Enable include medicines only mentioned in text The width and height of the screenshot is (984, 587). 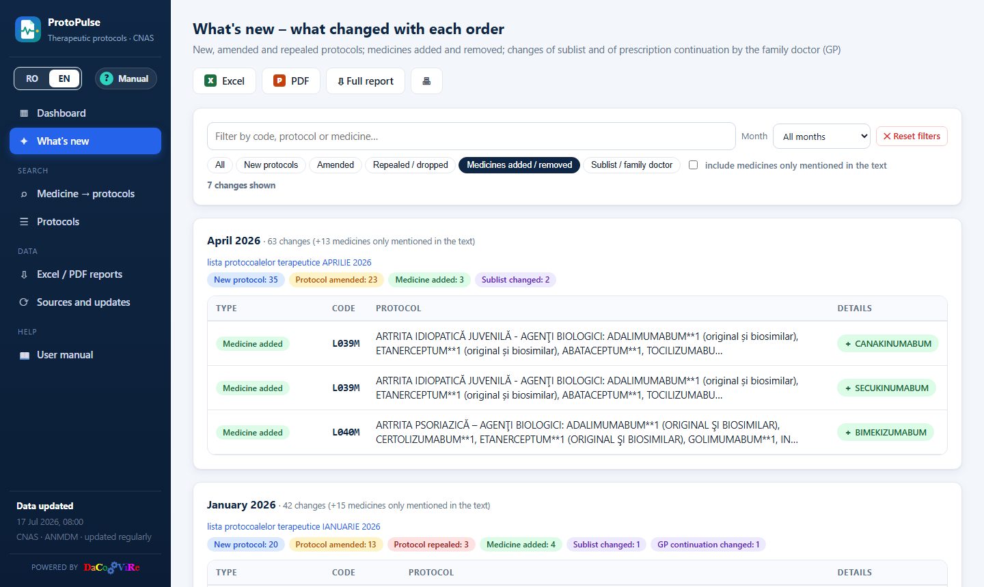693,165
